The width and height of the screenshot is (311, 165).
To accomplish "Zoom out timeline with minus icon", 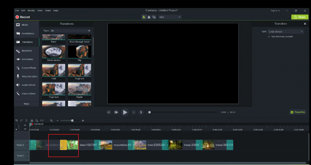I will point(58,121).
